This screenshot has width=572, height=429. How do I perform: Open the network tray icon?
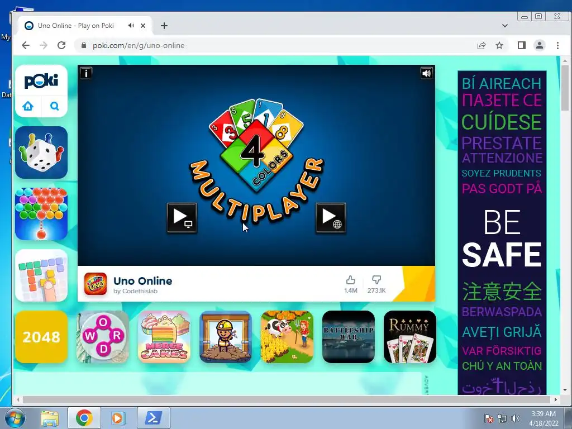[x=502, y=418]
